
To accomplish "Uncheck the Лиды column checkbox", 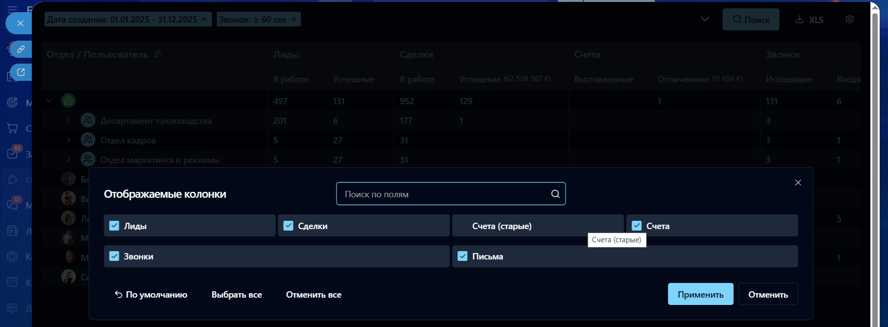I will [x=114, y=226].
